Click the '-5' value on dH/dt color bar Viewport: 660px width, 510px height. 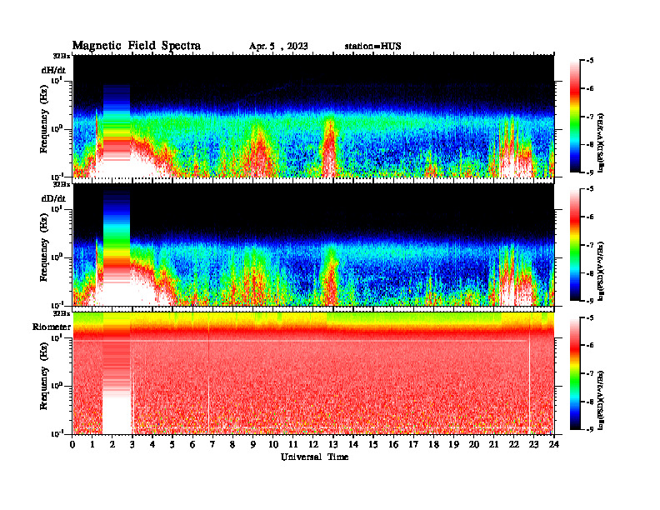(589, 61)
